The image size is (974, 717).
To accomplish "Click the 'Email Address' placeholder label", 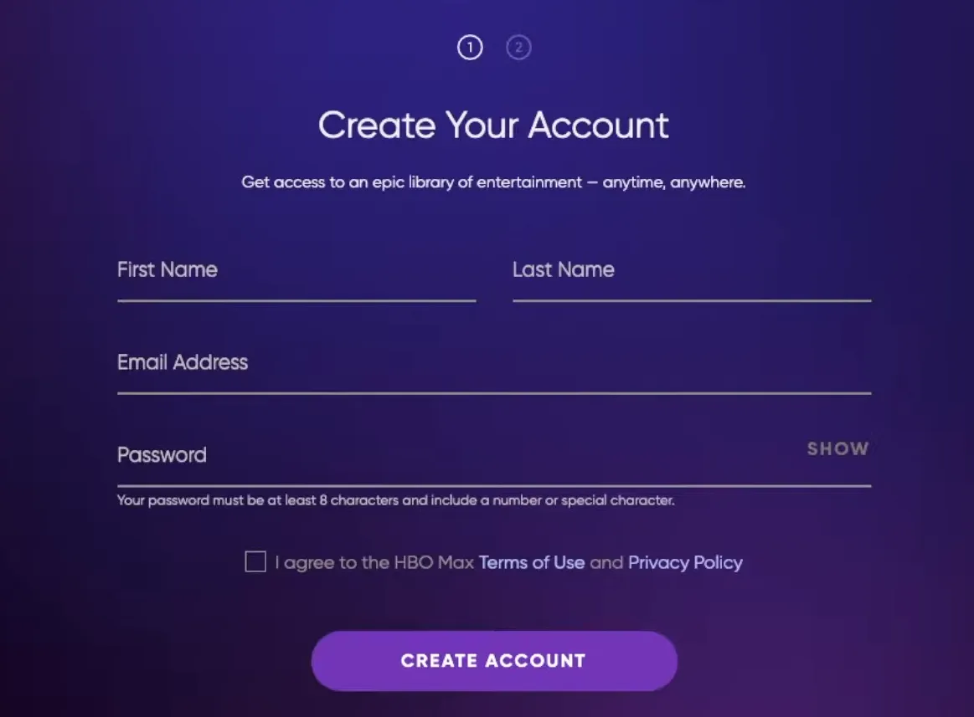I will (x=183, y=362).
